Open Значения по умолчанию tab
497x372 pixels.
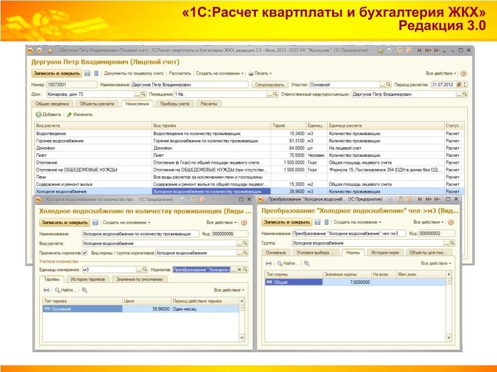pos(139,279)
